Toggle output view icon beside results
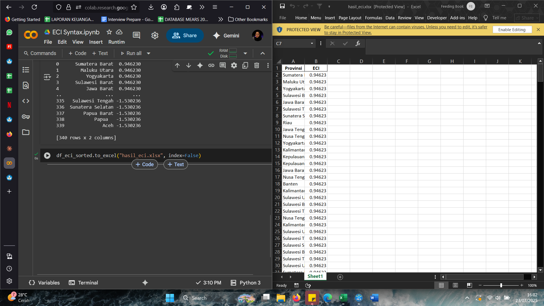544x306 pixels. [x=47, y=77]
